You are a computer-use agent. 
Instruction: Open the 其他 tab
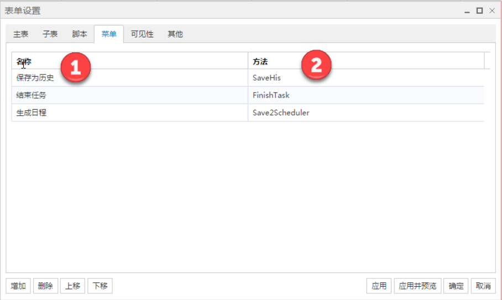pos(175,34)
